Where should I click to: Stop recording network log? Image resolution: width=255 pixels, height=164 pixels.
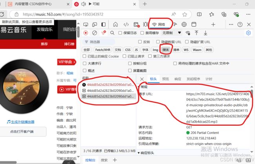pos(86,33)
